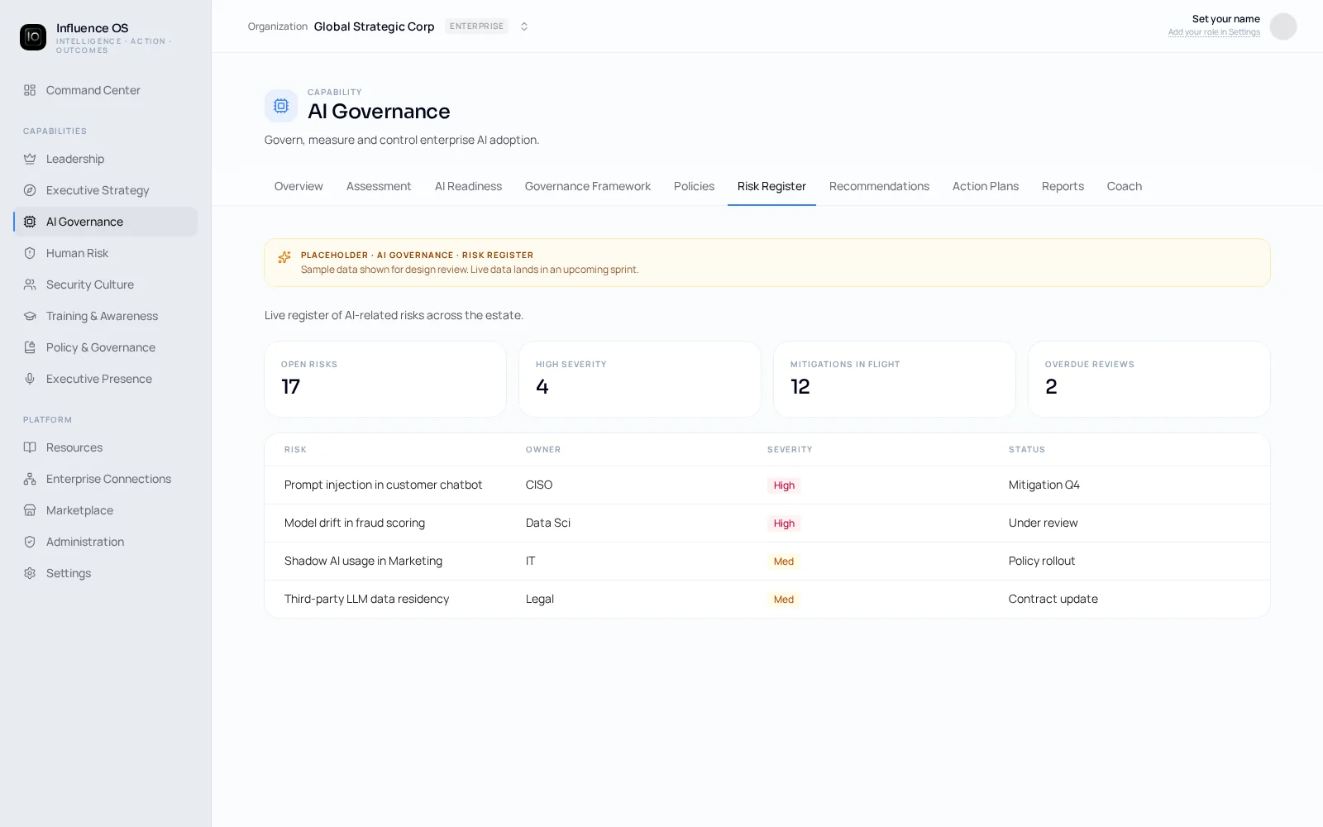1323x827 pixels.
Task: Click the Executive Presence microphone icon
Action: pyautogui.click(x=30, y=379)
